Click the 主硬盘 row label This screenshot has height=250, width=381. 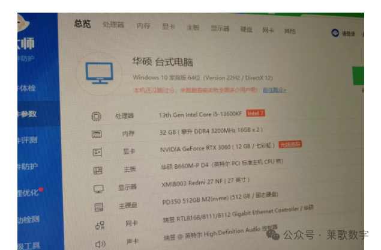point(128,206)
